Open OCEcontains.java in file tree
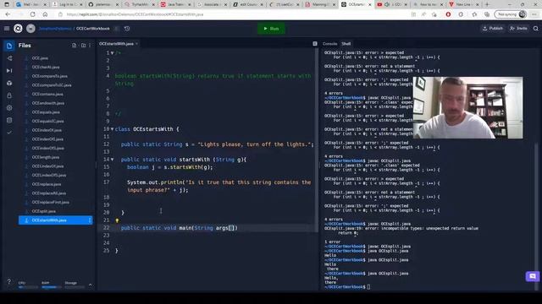 [x=47, y=94]
